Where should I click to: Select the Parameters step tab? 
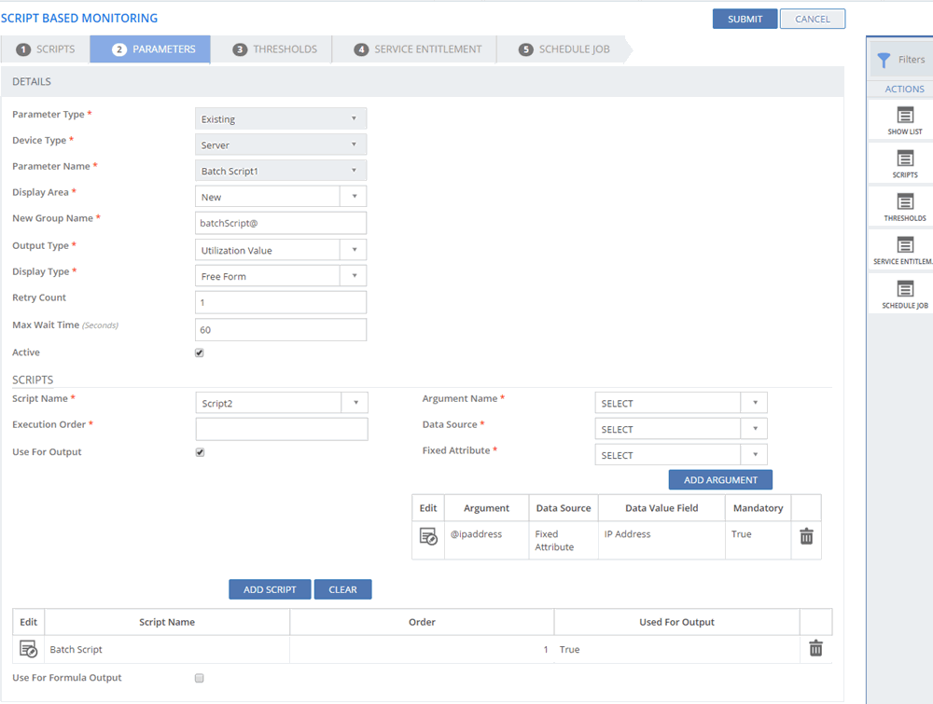pos(150,49)
